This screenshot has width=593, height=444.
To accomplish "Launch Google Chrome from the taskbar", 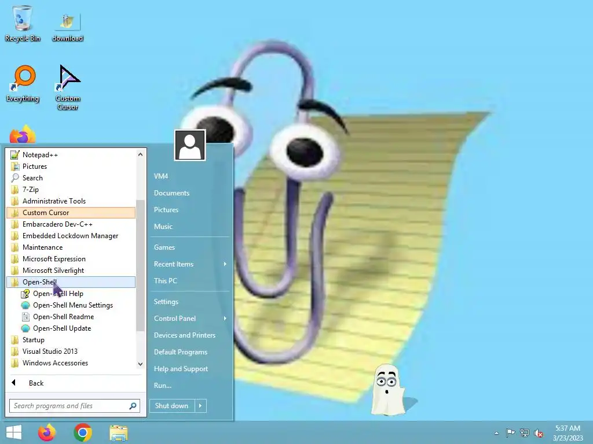I will (83, 432).
